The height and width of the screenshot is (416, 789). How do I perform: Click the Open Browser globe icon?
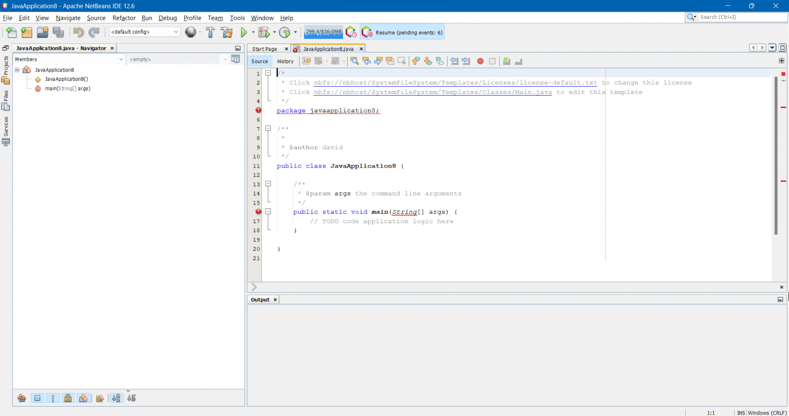point(190,32)
